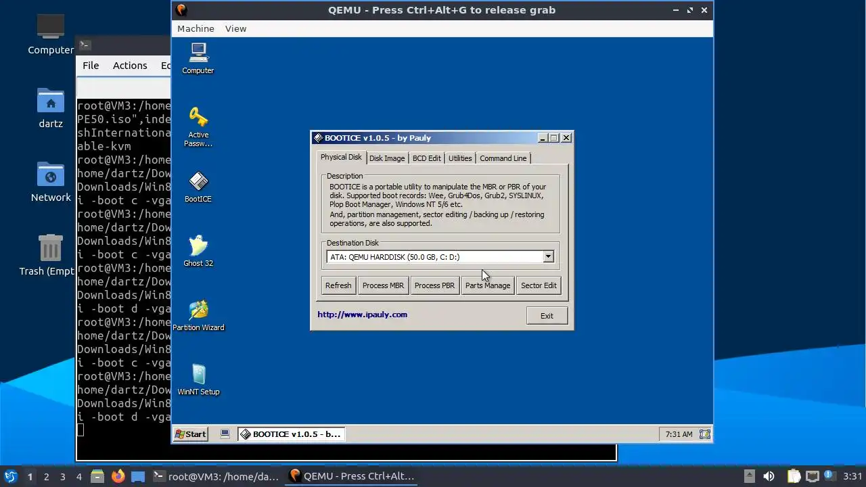Launch Active Password key icon
Screen dimensions: 866x487
198,126
